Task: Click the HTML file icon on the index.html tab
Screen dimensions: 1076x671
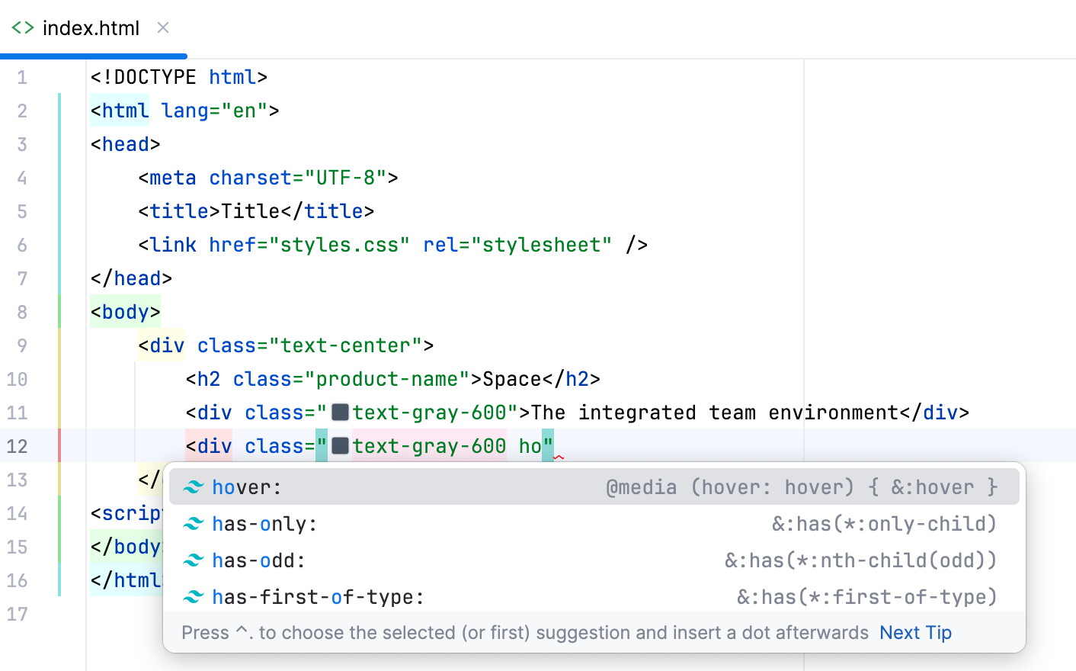Action: click(x=22, y=27)
